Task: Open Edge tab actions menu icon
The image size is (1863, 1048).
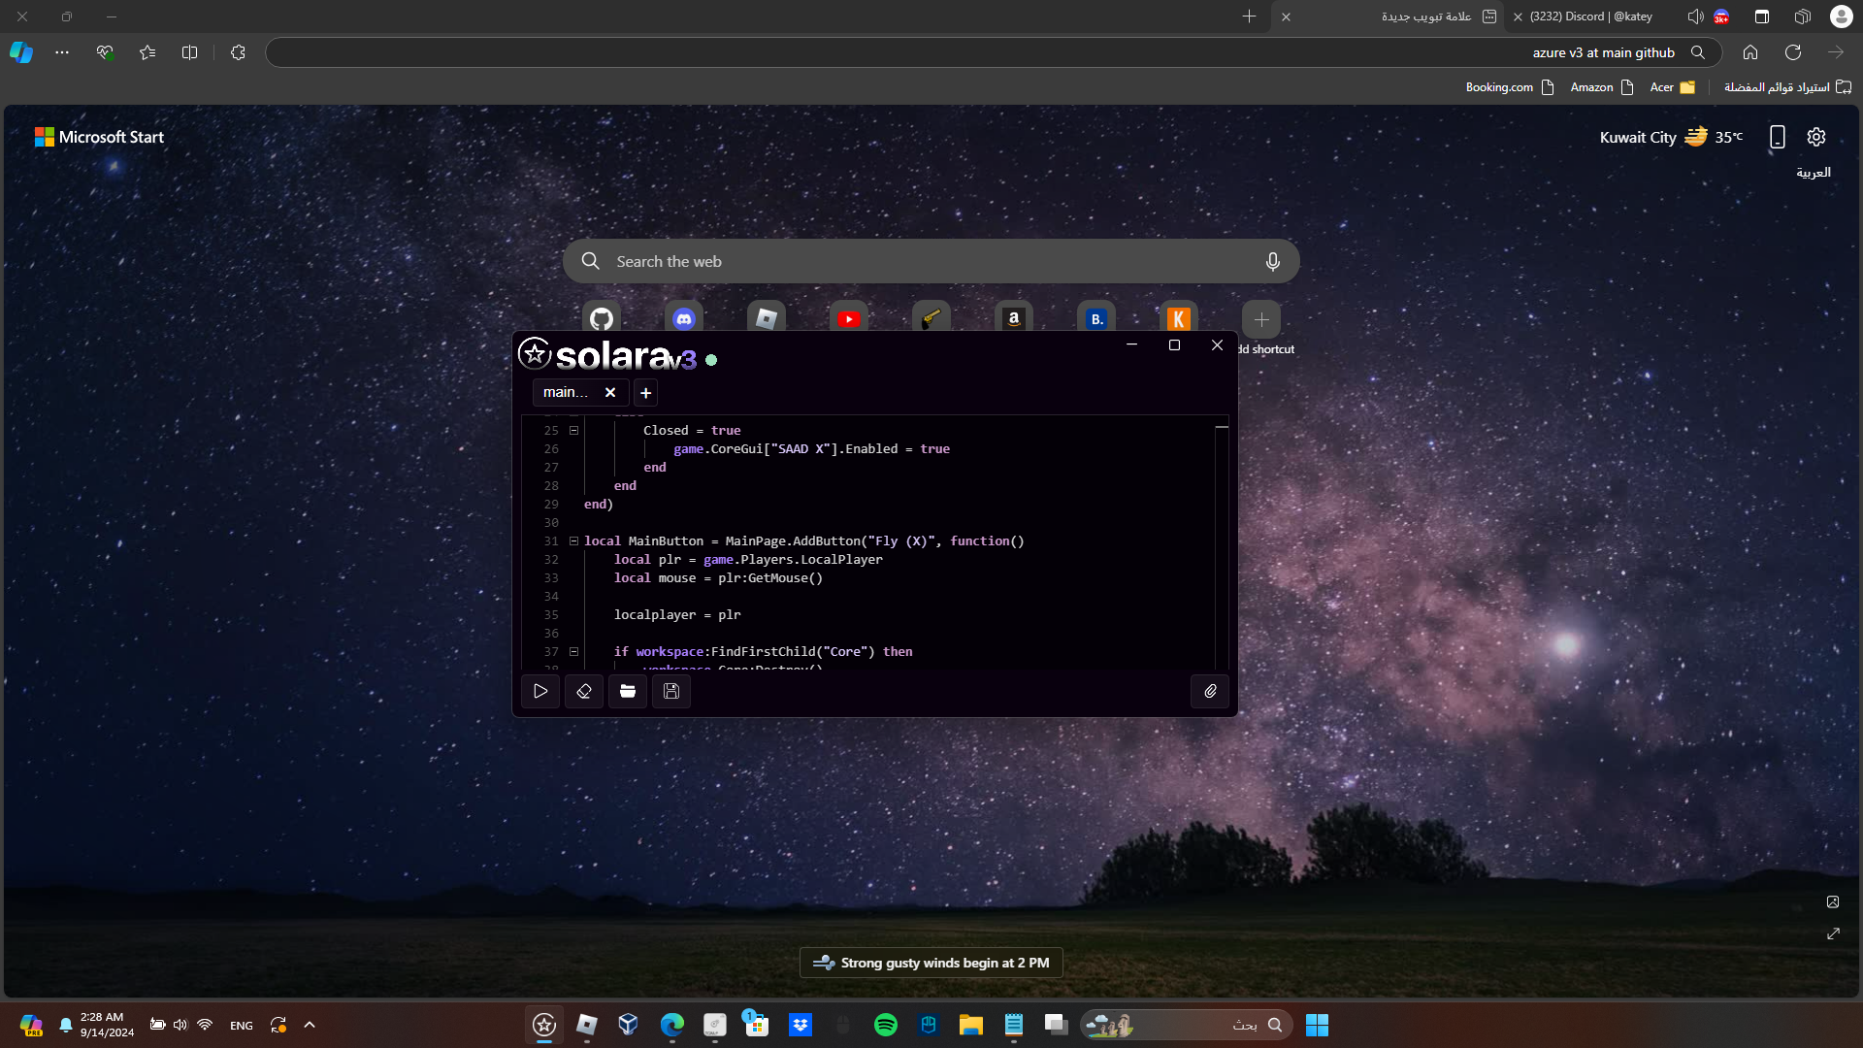Action: [x=1762, y=16]
